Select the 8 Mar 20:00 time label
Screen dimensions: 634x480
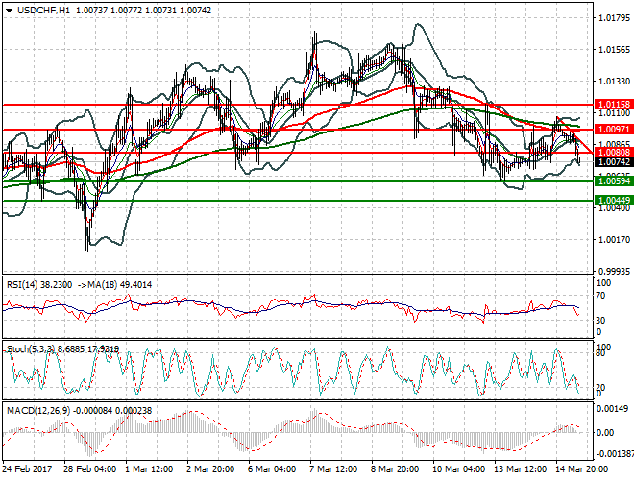tap(394, 470)
